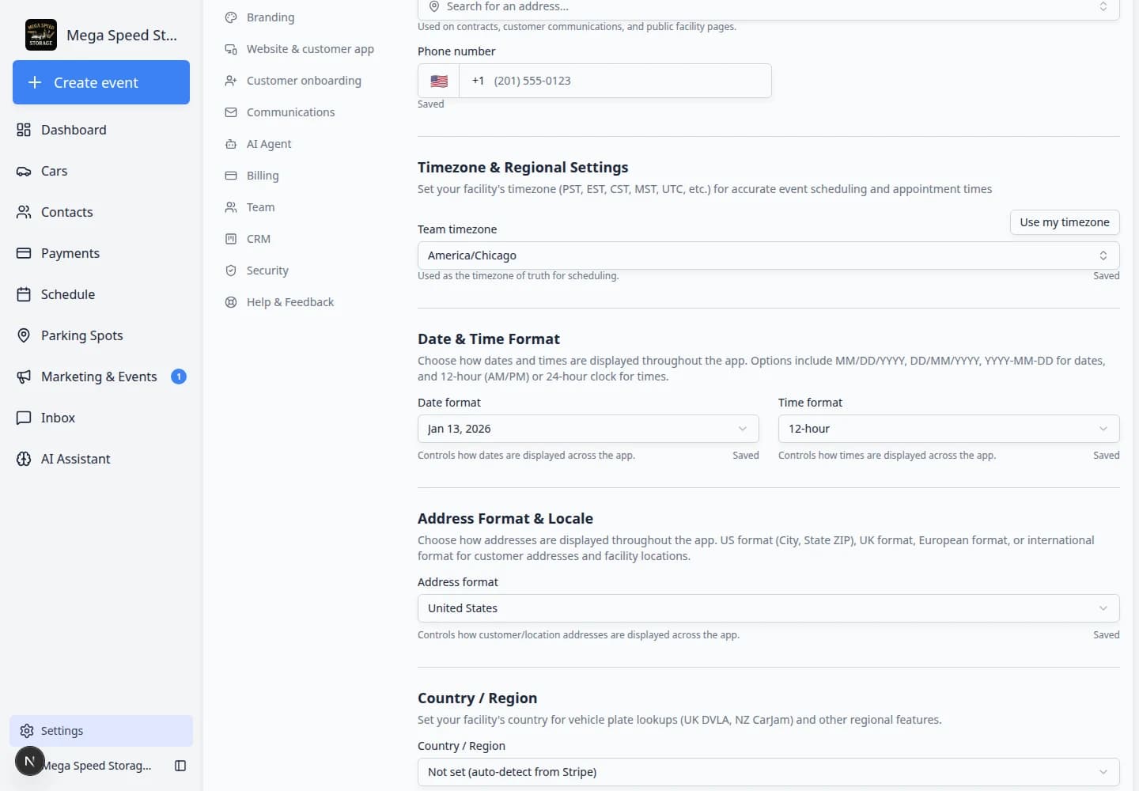Click the Contacts people icon
The width and height of the screenshot is (1139, 791).
tap(24, 212)
